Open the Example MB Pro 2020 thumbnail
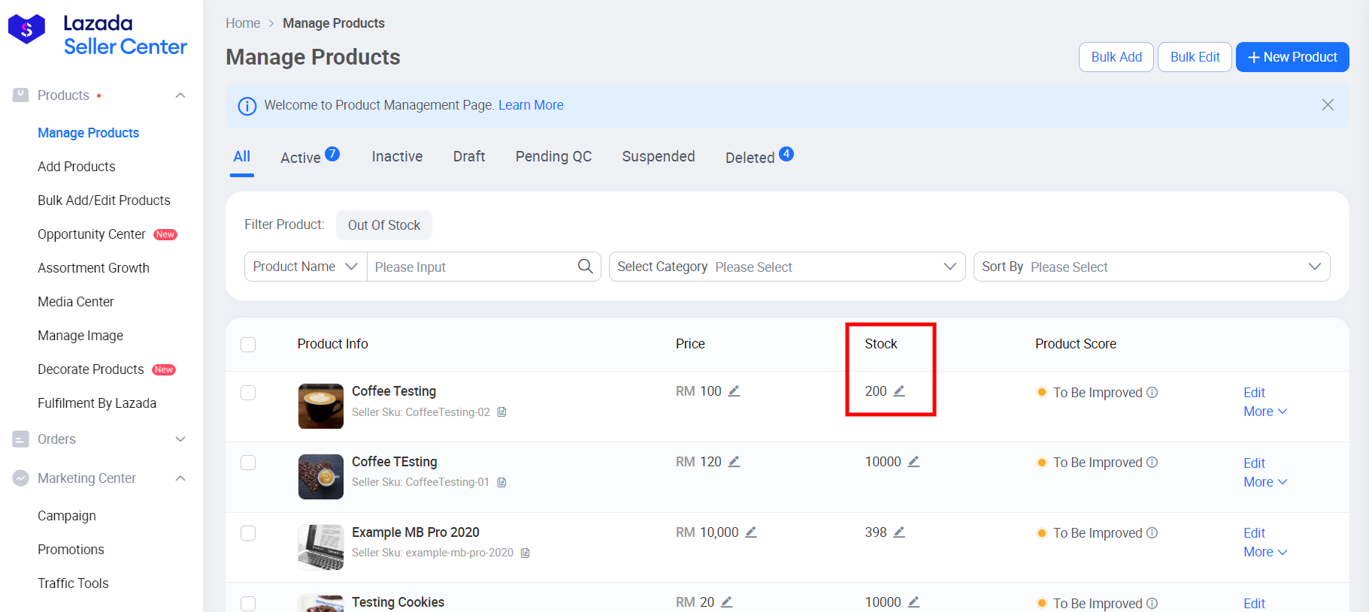1369x612 pixels. tap(321, 547)
